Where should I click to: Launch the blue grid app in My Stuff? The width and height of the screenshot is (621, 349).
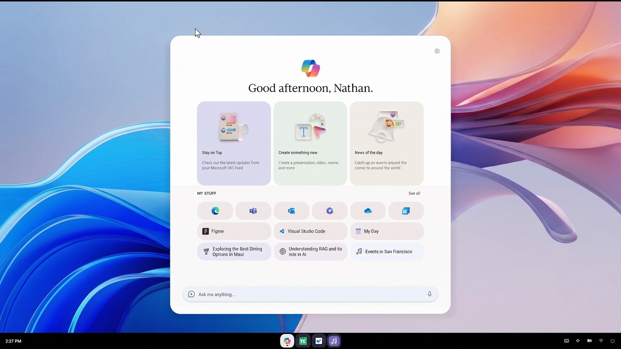point(406,211)
